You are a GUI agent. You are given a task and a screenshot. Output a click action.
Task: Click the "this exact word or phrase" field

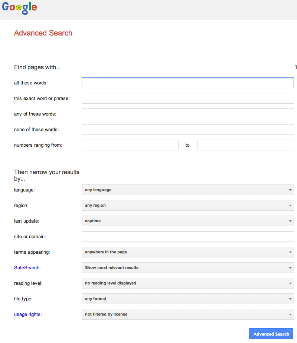[187, 99]
